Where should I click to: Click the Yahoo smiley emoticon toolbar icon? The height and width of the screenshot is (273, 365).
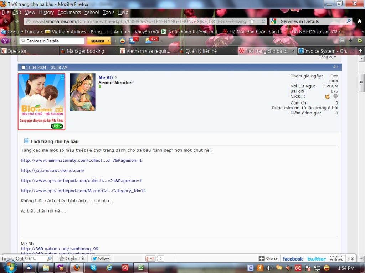pos(123,41)
